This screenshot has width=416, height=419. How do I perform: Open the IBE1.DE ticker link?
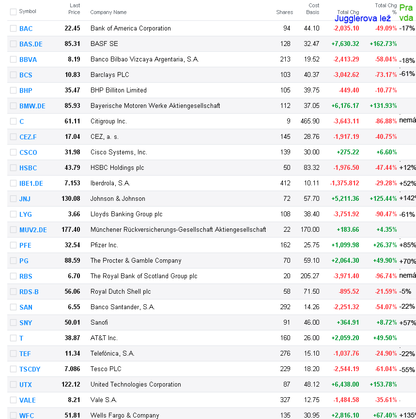point(31,183)
